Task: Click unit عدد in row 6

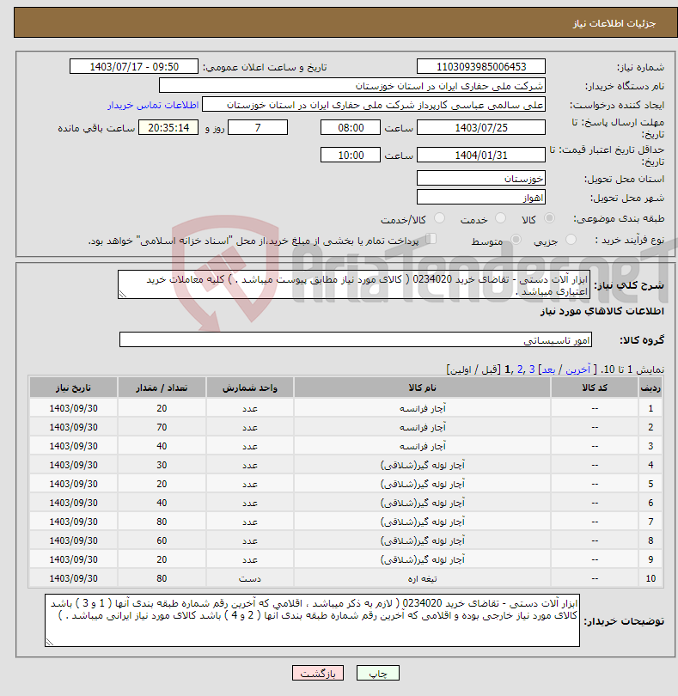Action: click(x=249, y=503)
